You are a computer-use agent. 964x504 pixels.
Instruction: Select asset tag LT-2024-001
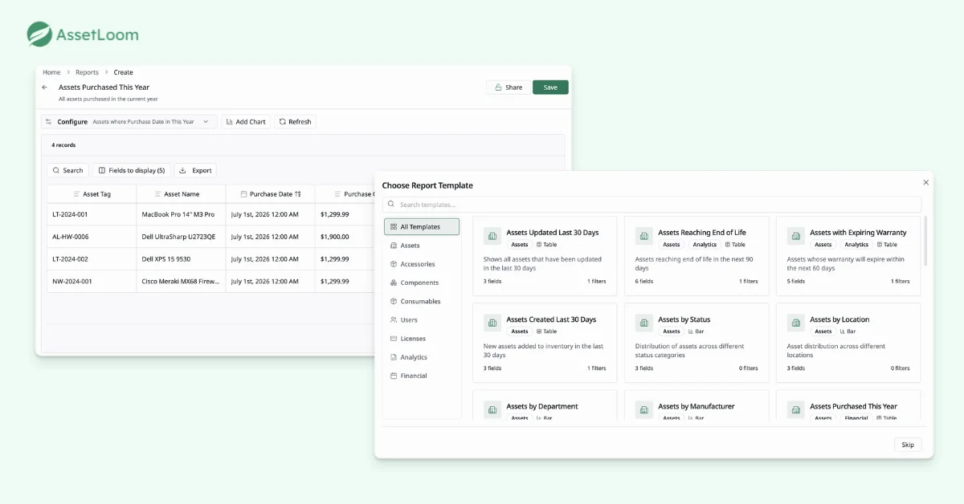point(70,214)
